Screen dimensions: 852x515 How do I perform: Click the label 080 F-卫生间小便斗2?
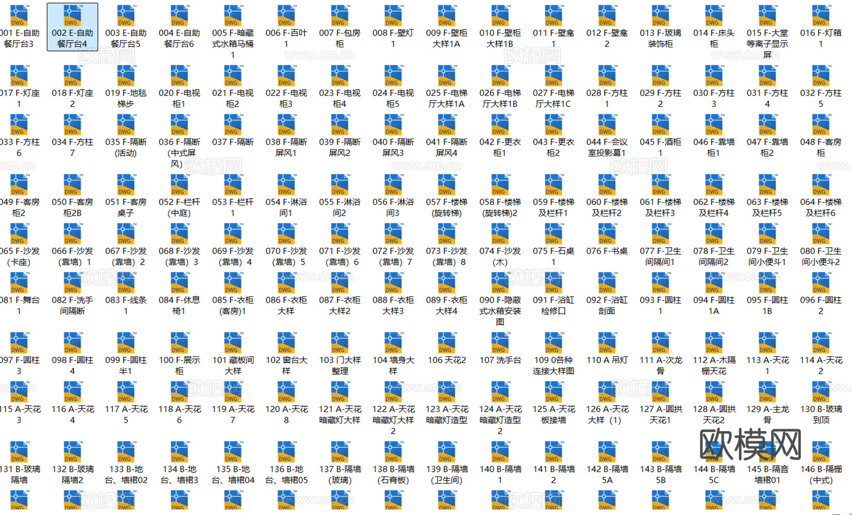[x=821, y=256]
